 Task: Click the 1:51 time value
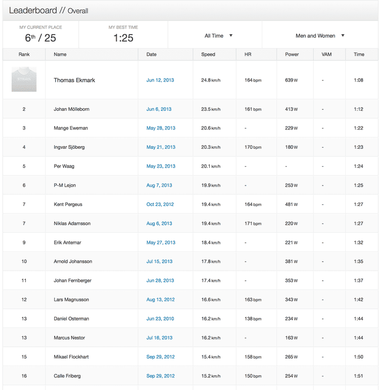pyautogui.click(x=358, y=376)
